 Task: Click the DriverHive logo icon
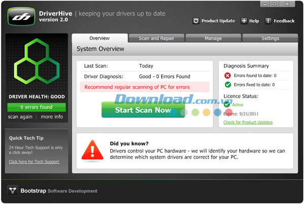[x=21, y=17]
